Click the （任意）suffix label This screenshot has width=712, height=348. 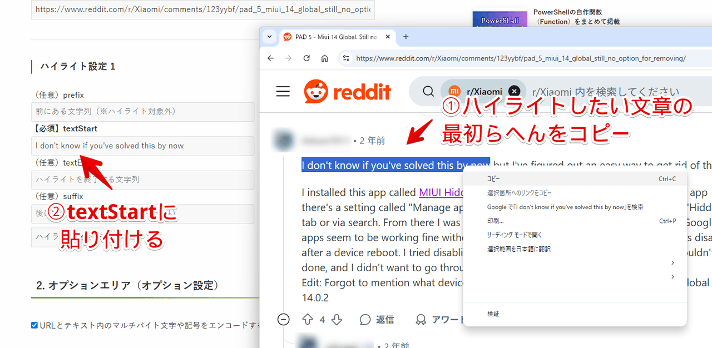coord(58,196)
